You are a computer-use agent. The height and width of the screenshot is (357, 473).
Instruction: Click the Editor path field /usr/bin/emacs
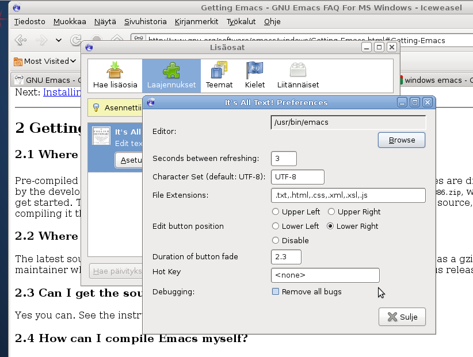348,122
